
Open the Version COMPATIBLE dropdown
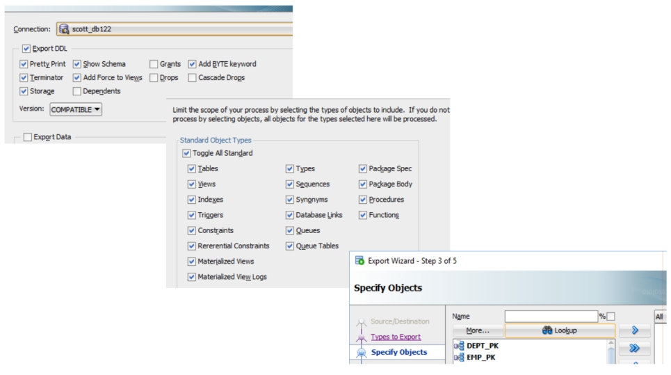point(76,109)
